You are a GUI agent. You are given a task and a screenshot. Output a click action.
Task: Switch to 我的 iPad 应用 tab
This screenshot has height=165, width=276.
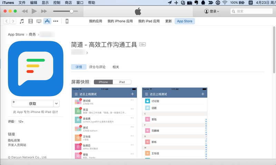pos(149,21)
